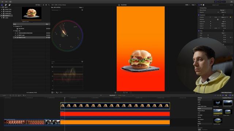234x131 pixels.
Task: Add keyframe for Position parameter
Action: point(230,17)
